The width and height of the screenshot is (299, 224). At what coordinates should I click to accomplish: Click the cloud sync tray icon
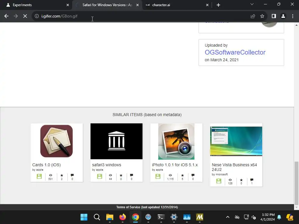[x=237, y=217]
